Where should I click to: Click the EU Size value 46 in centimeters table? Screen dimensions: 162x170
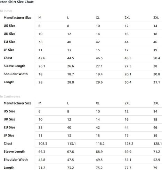tap(155, 127)
